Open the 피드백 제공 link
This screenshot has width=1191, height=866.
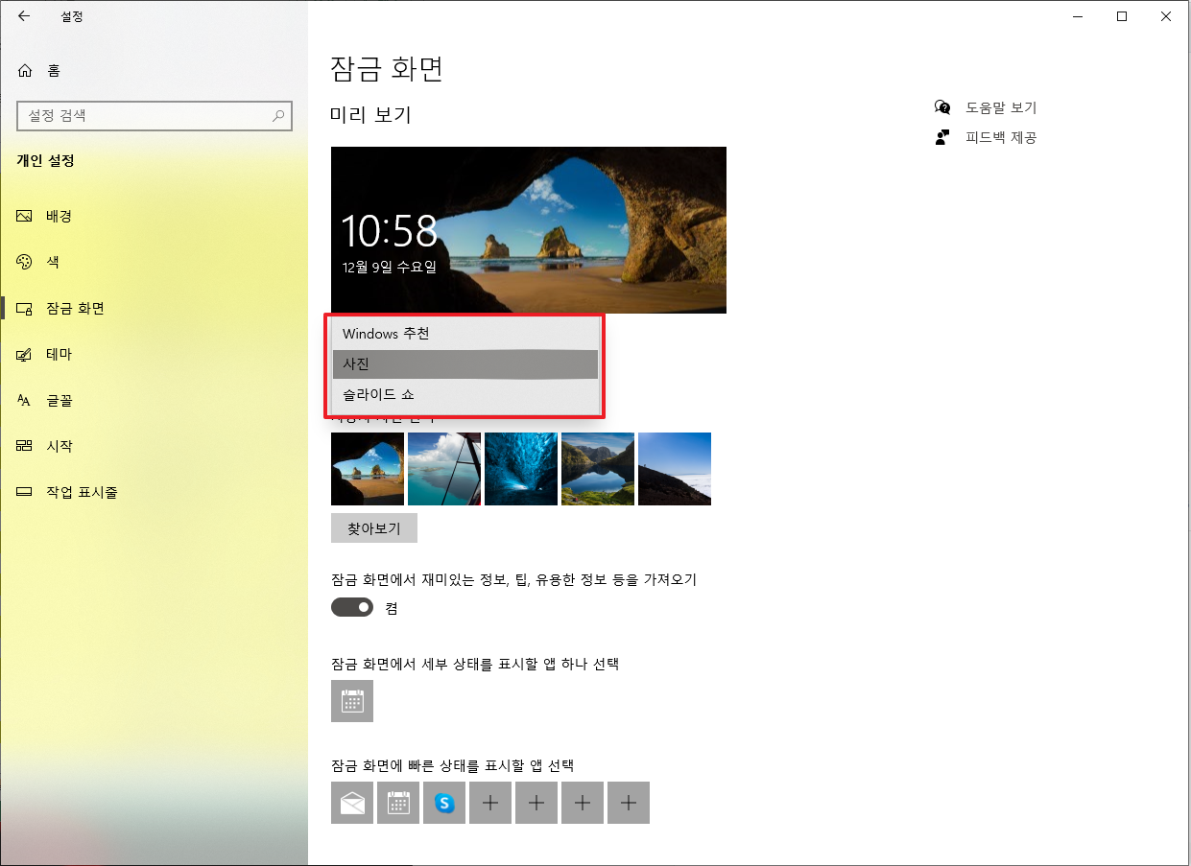(1001, 137)
